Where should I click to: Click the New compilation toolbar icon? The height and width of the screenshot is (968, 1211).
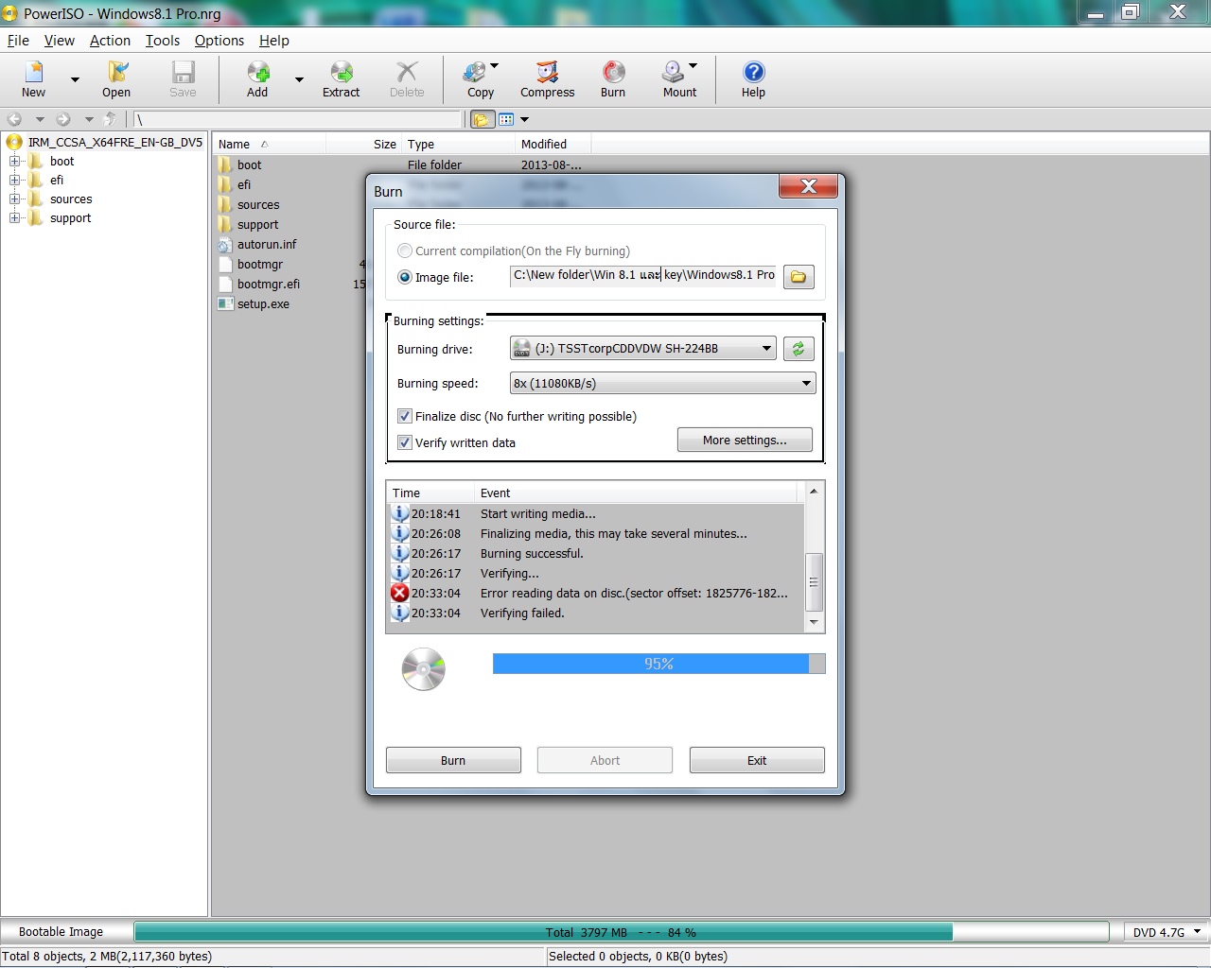pos(34,79)
